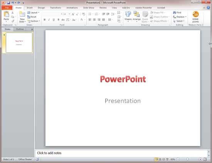
Task: Switch to the Outline pane tab
Action: pos(20,29)
